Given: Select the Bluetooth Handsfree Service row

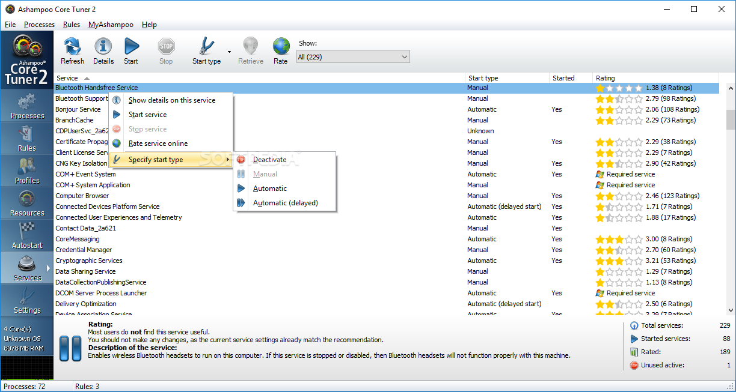Looking at the screenshot, I should click(x=387, y=88).
